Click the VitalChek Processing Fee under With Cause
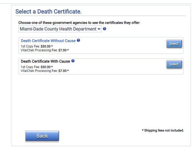192x148 pixels. pyautogui.click(x=45, y=71)
